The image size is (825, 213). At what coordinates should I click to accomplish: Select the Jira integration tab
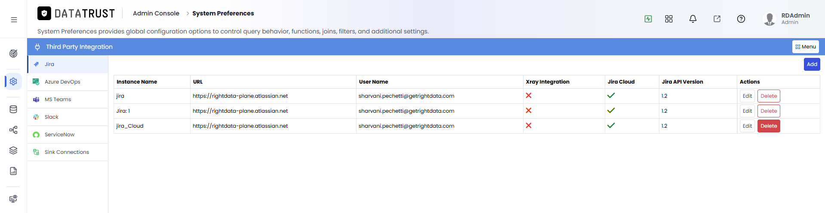(68, 64)
